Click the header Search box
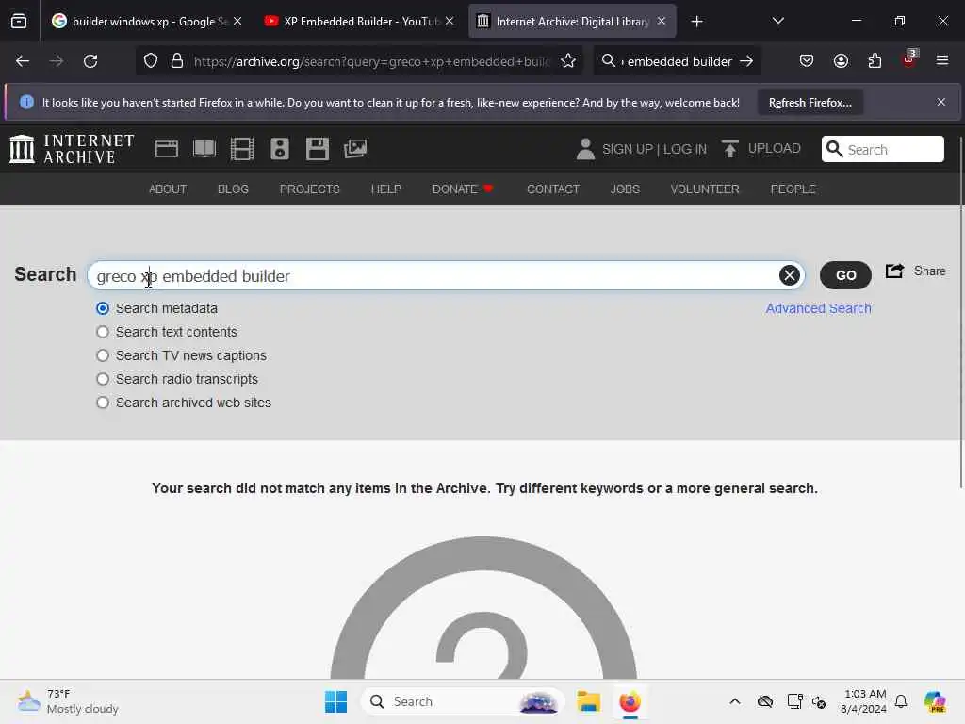This screenshot has width=965, height=724. (x=882, y=149)
